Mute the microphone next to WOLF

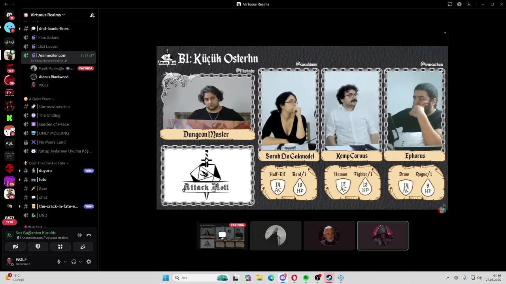point(59,262)
